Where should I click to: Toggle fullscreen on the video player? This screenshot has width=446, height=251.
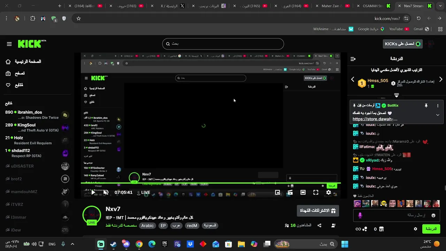[316, 192]
